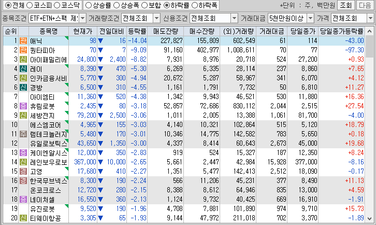Open the 거래대금 dropdown

(x=311, y=18)
